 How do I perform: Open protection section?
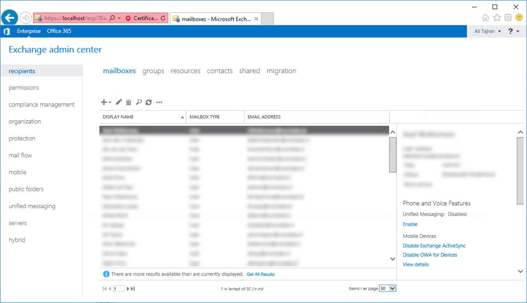22,138
